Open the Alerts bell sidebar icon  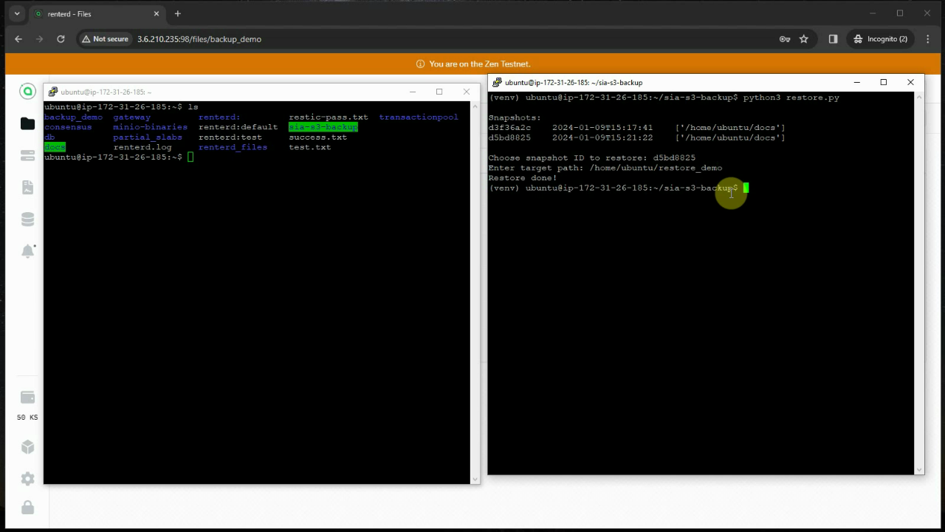click(x=27, y=251)
